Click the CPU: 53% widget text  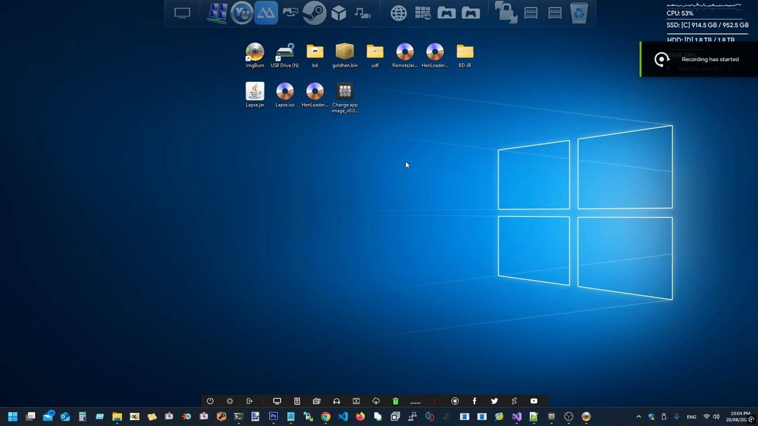680,13
